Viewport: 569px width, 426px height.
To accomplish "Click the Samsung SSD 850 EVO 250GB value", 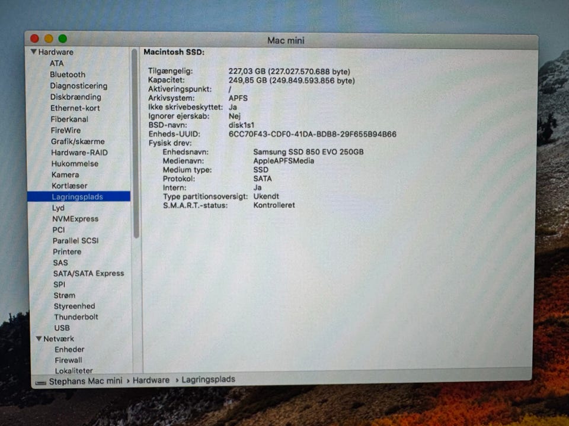I will (308, 152).
